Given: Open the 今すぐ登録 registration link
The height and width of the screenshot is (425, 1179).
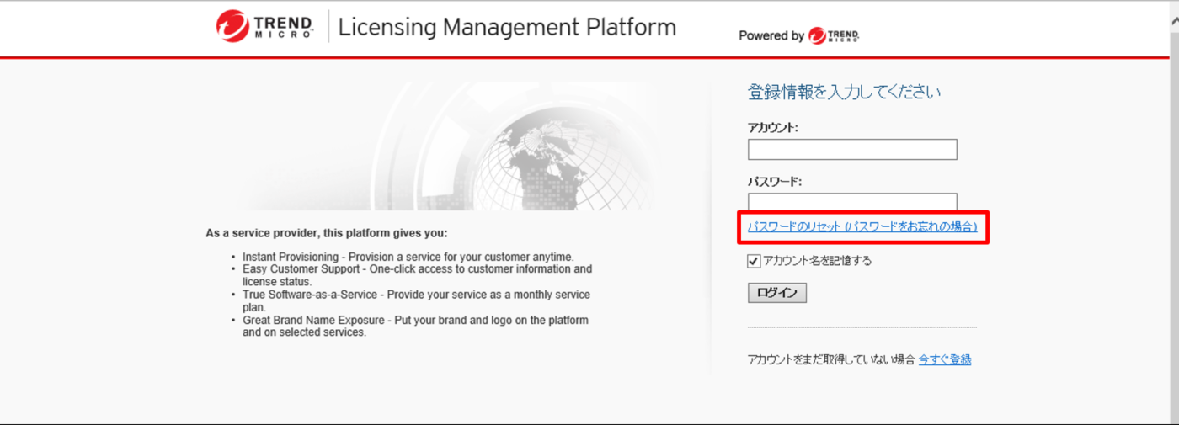Looking at the screenshot, I should (x=944, y=359).
